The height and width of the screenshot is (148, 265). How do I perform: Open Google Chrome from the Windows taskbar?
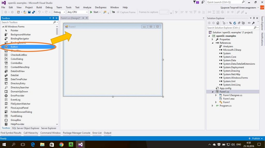(x=61, y=144)
